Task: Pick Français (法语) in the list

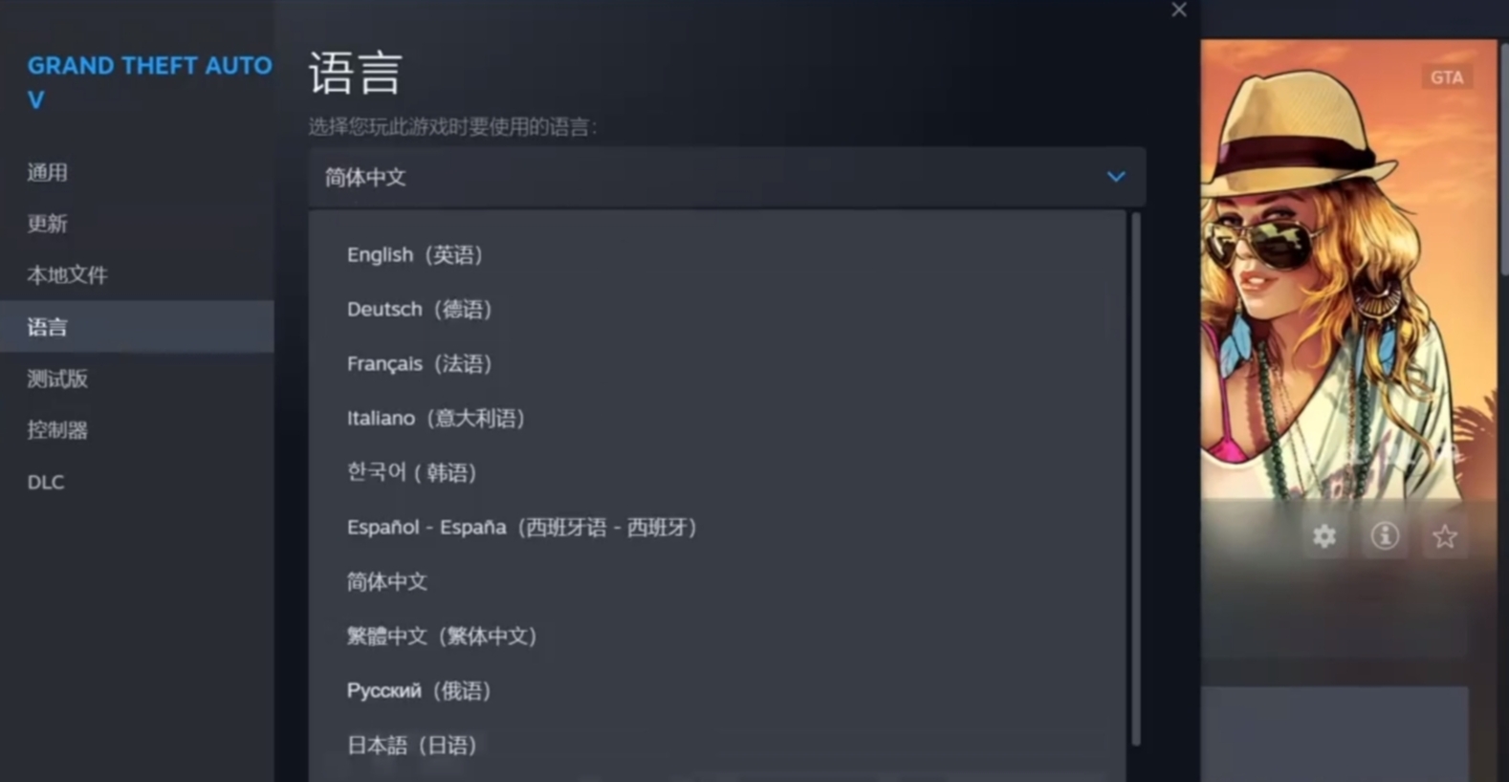Action: pos(717,364)
